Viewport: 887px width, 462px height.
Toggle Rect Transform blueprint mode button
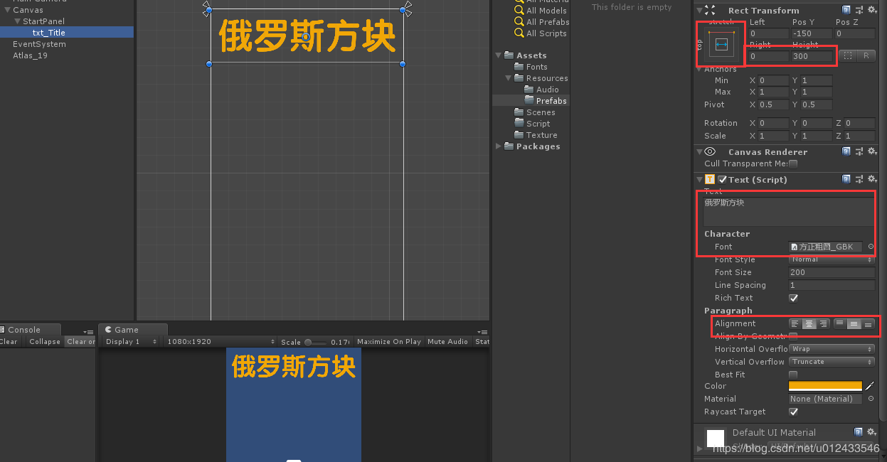tap(847, 55)
